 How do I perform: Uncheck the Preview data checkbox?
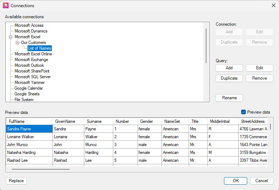click(243, 112)
